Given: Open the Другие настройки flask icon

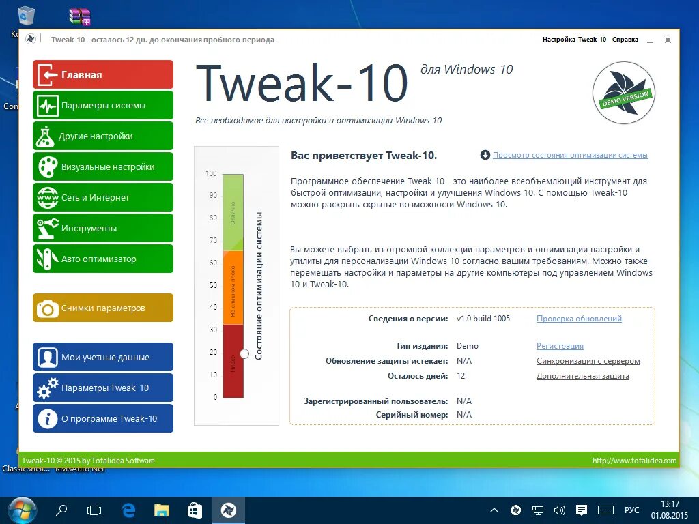Looking at the screenshot, I should (45, 136).
